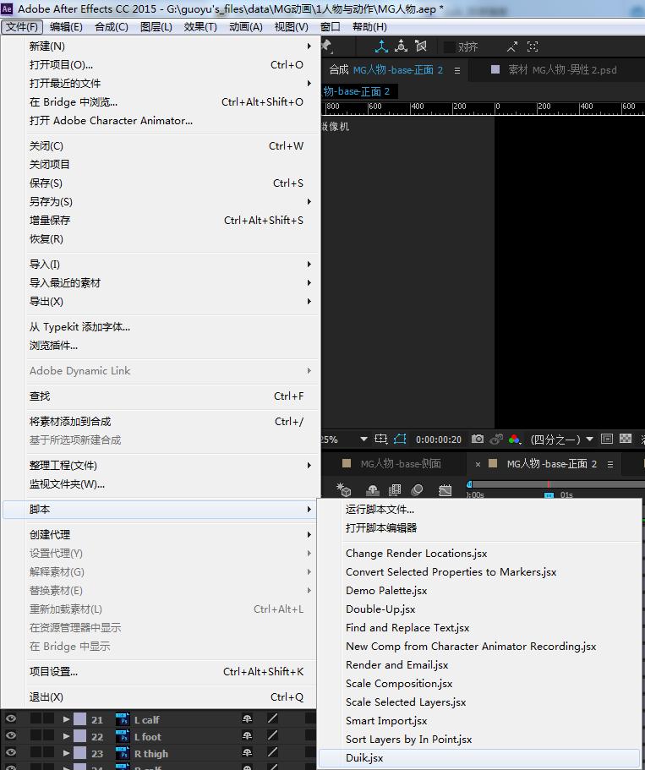Click the L foot layer label color swatch
Image resolution: width=645 pixels, height=770 pixels.
pos(80,736)
